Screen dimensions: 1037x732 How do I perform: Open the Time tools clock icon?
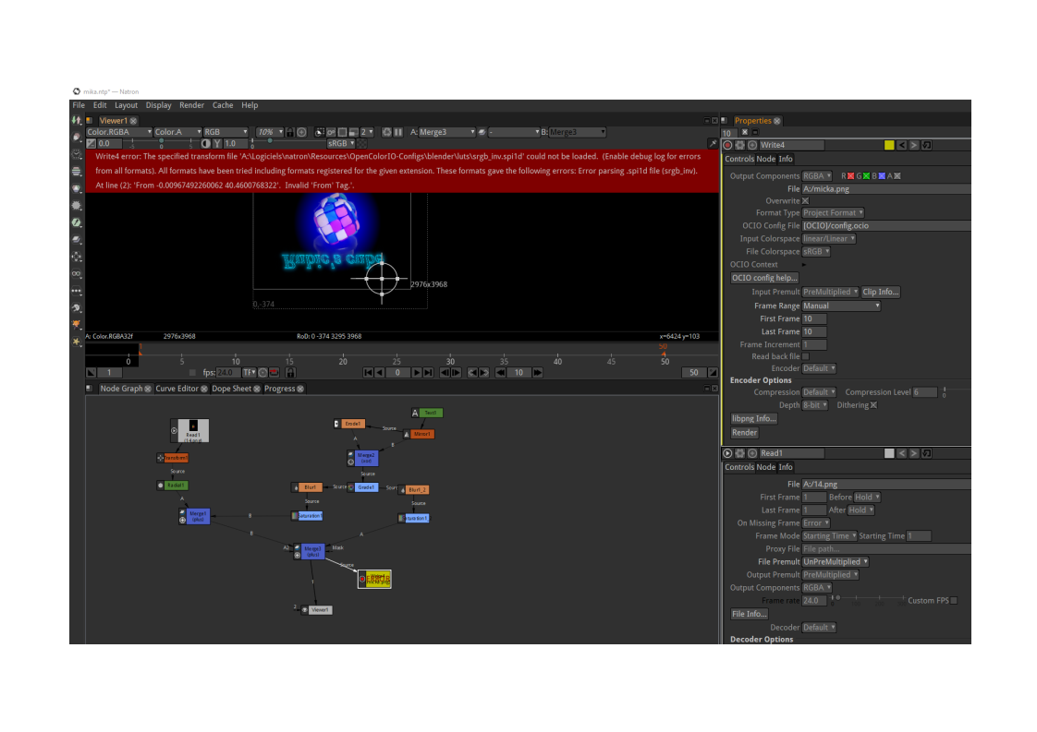(77, 154)
